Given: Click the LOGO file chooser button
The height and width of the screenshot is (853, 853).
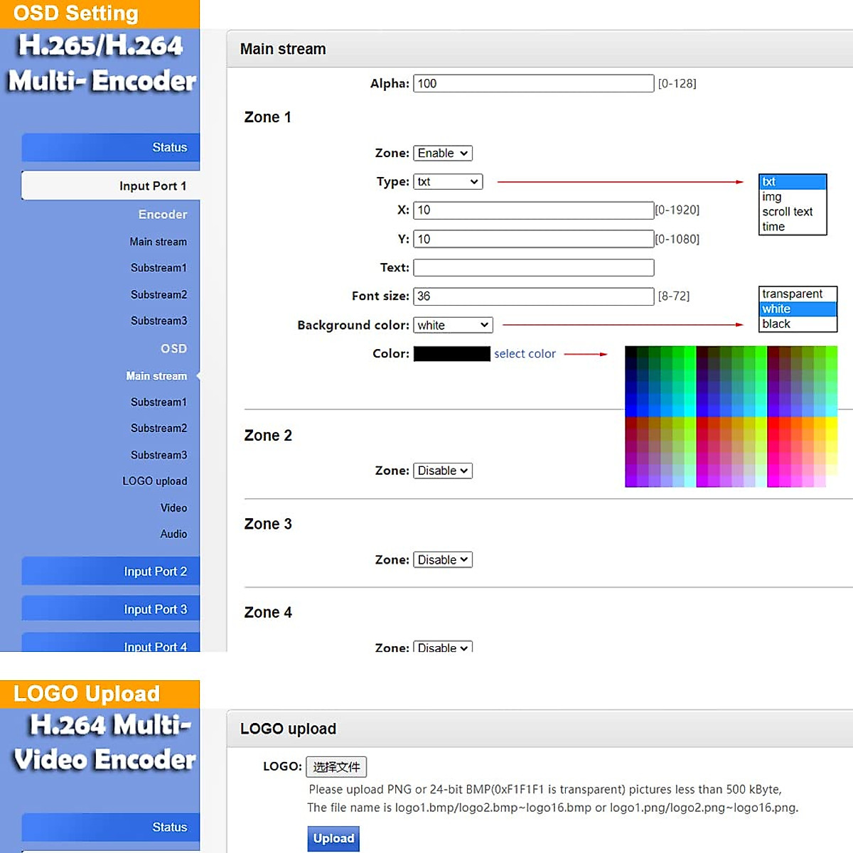Looking at the screenshot, I should [336, 767].
